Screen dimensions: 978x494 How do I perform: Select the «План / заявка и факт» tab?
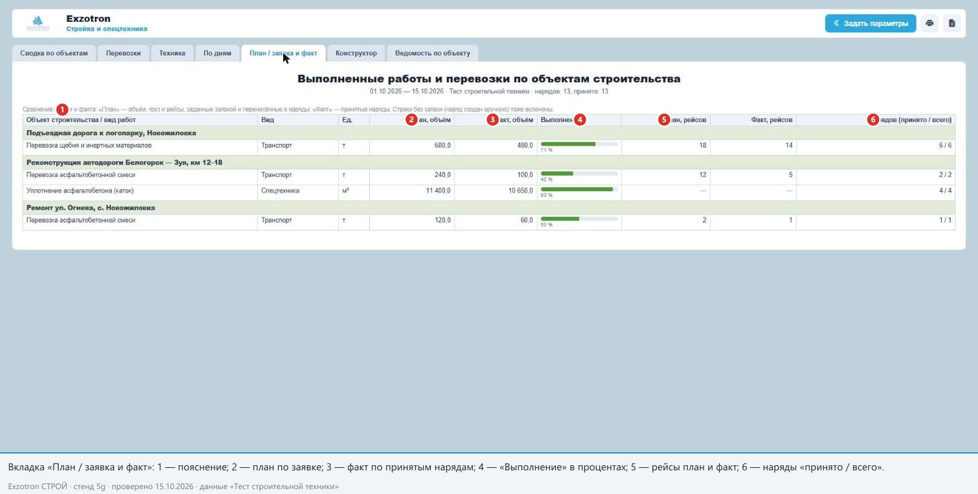point(283,53)
